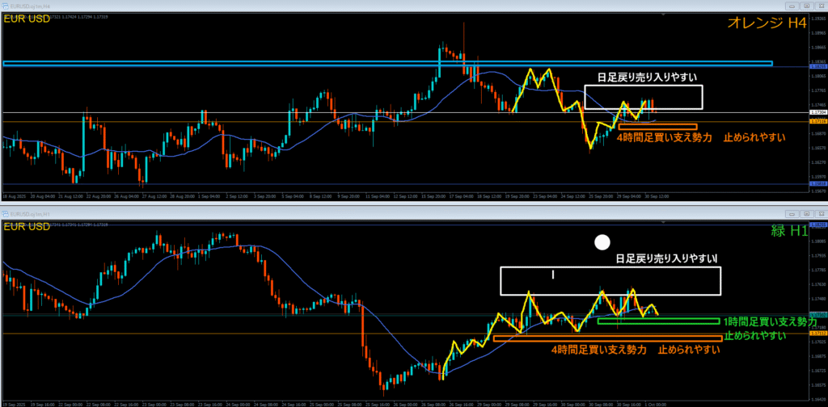The height and width of the screenshot is (407, 828).
Task: Click the white current price label in H4 chart
Action: pos(817,112)
